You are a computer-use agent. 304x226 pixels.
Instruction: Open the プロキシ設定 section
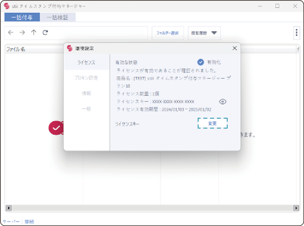click(86, 78)
